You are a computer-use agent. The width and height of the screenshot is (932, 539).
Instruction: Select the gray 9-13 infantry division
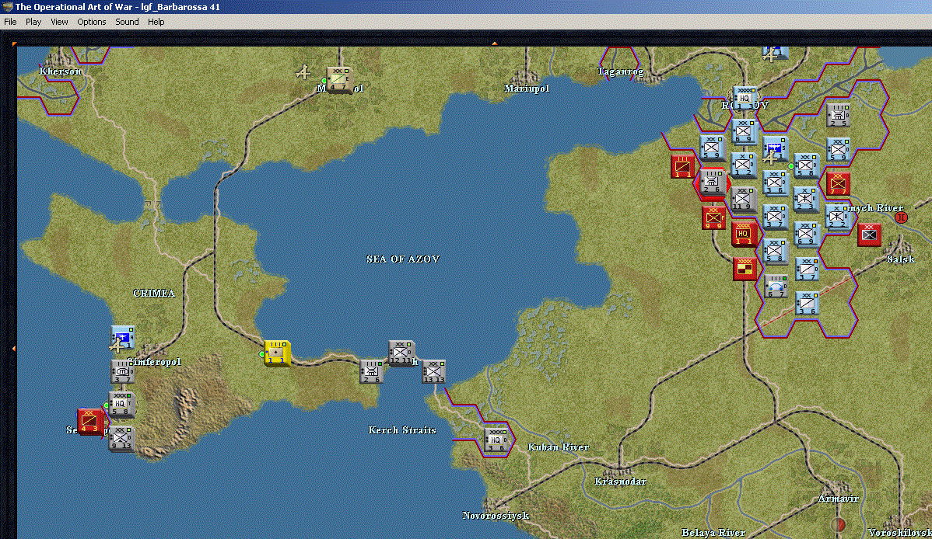click(122, 440)
